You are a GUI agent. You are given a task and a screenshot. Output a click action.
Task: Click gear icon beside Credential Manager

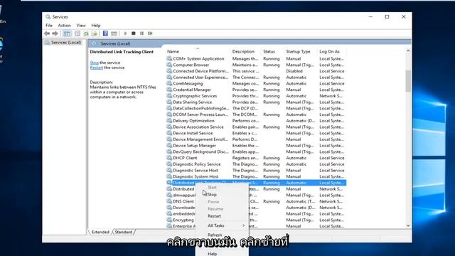coord(169,90)
